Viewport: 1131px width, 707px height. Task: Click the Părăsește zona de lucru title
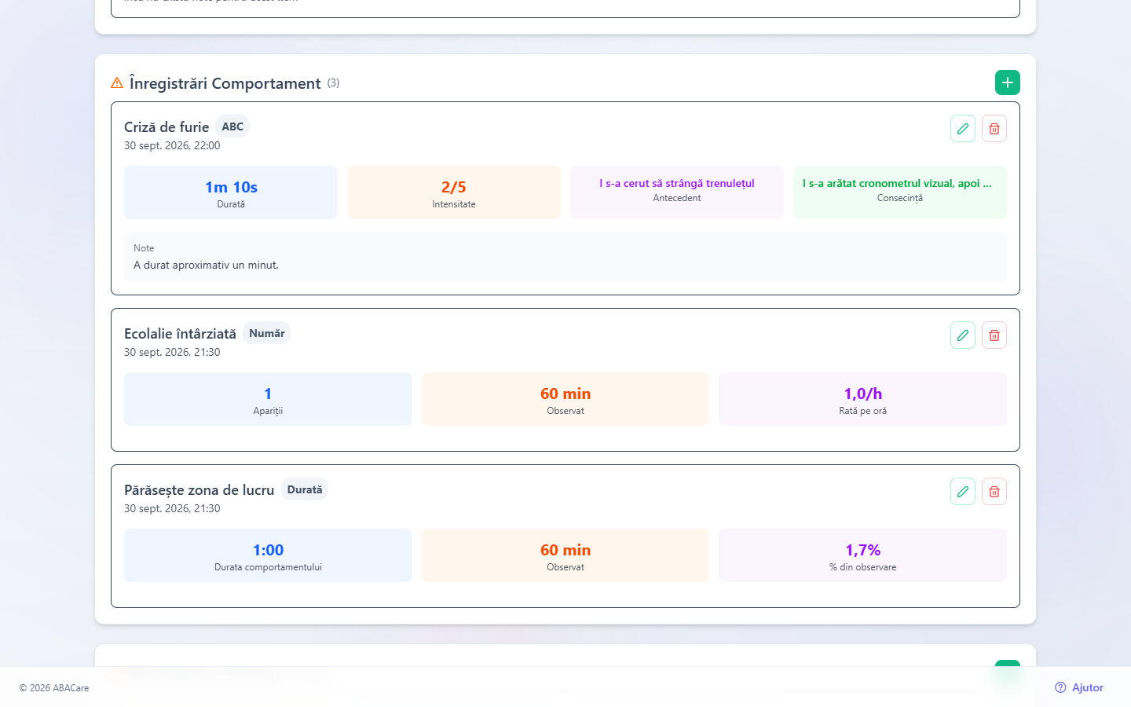pyautogui.click(x=199, y=490)
